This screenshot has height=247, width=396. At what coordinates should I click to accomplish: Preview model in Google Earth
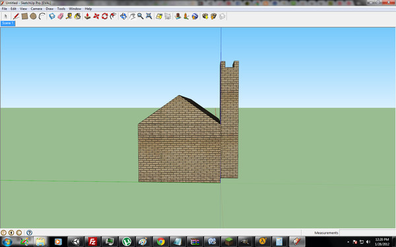(195, 16)
